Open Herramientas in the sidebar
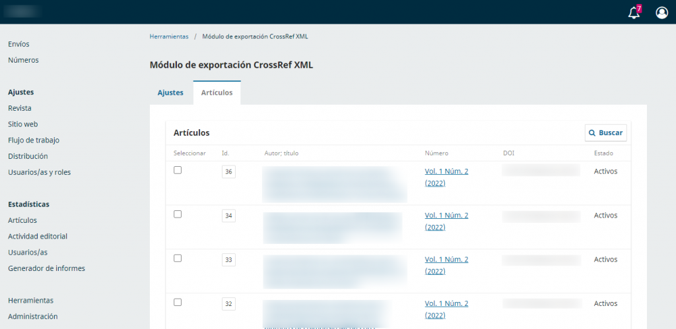Viewport: 676px width, 329px height. pyautogui.click(x=30, y=300)
